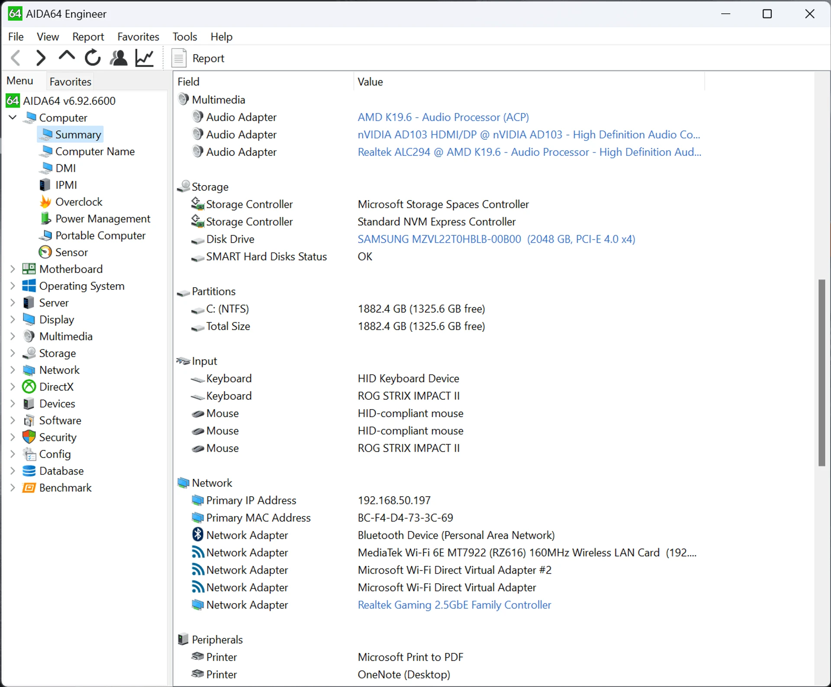Select the C: (NTFS) partition row
The height and width of the screenshot is (687, 831).
tap(439, 309)
